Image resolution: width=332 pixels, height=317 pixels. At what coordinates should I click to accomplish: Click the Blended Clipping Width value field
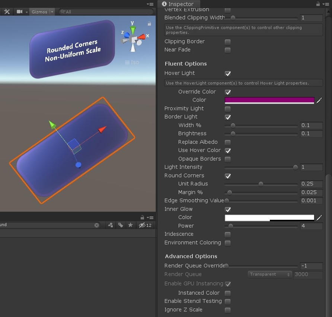tap(311, 18)
